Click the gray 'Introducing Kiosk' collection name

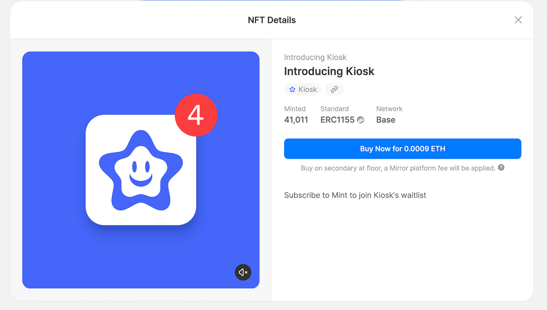coord(315,57)
